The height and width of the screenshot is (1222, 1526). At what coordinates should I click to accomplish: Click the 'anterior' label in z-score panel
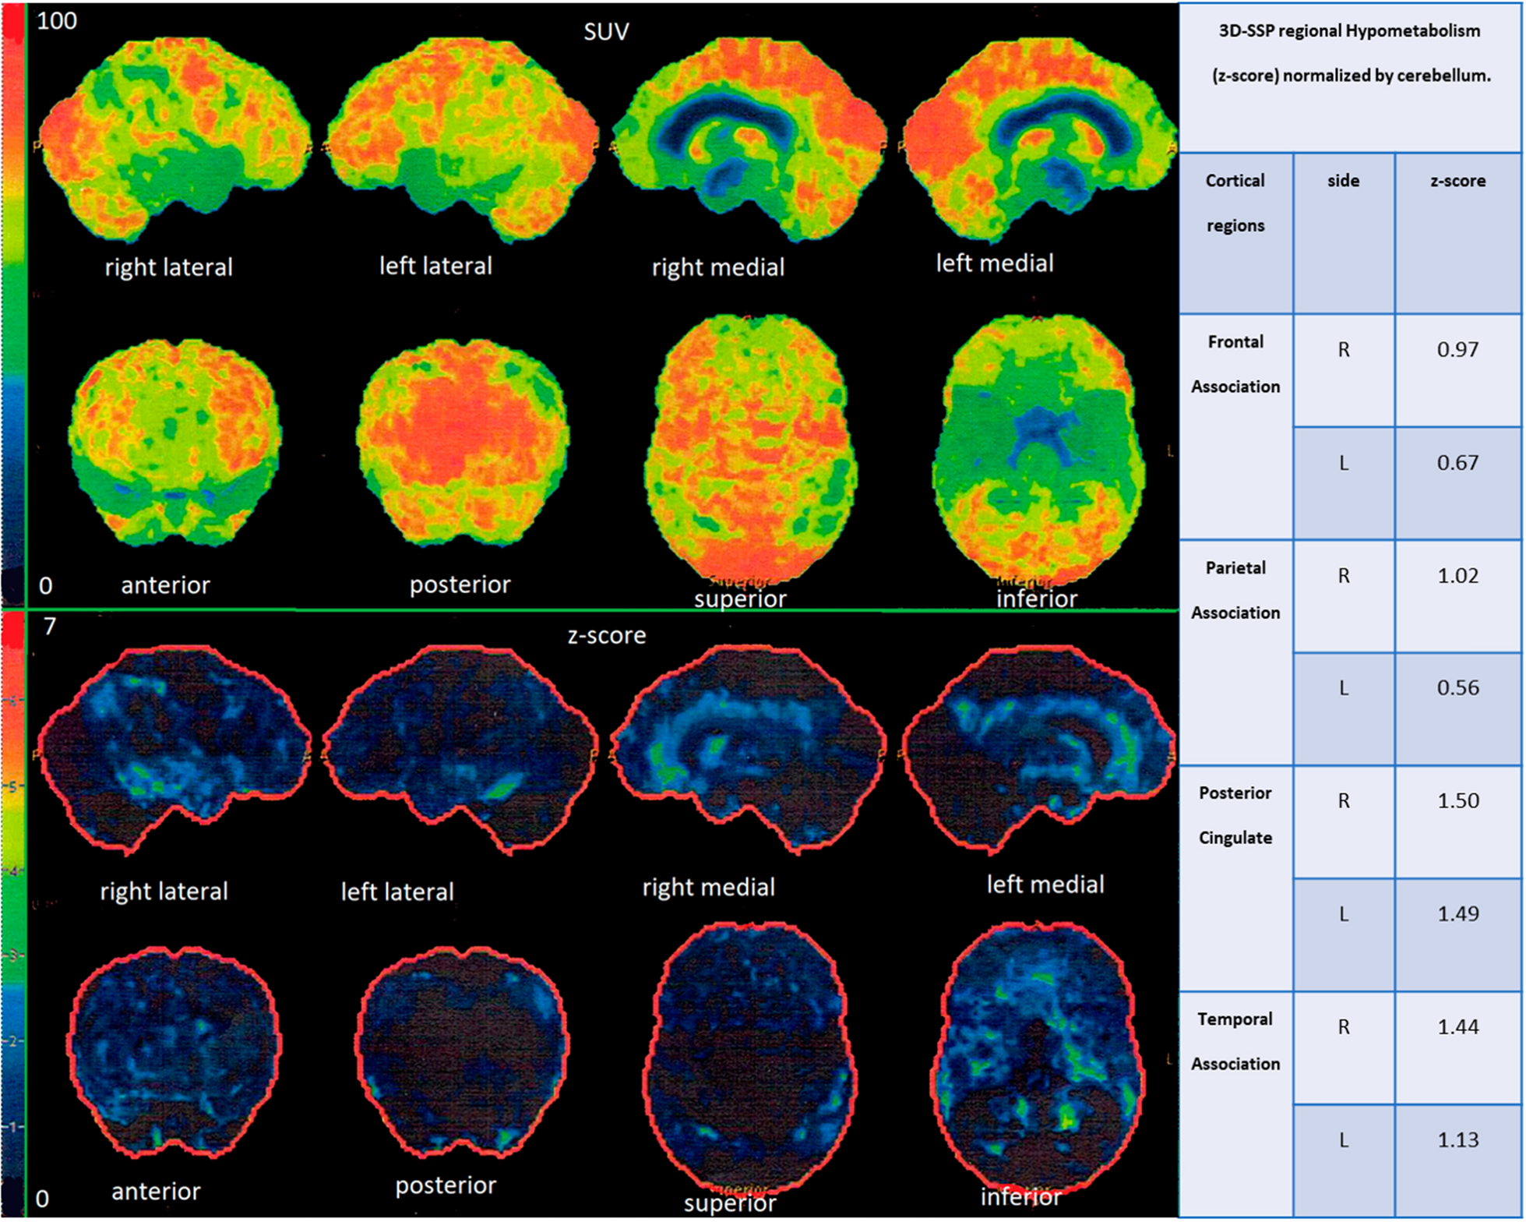pos(156,1191)
